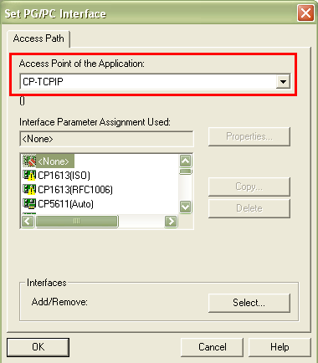Click the horizontal scroll right arrow

pyautogui.click(x=171, y=222)
